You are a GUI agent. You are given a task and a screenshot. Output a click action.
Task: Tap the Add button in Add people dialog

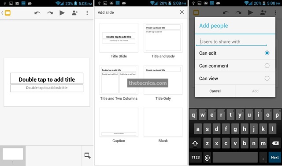click(x=255, y=91)
